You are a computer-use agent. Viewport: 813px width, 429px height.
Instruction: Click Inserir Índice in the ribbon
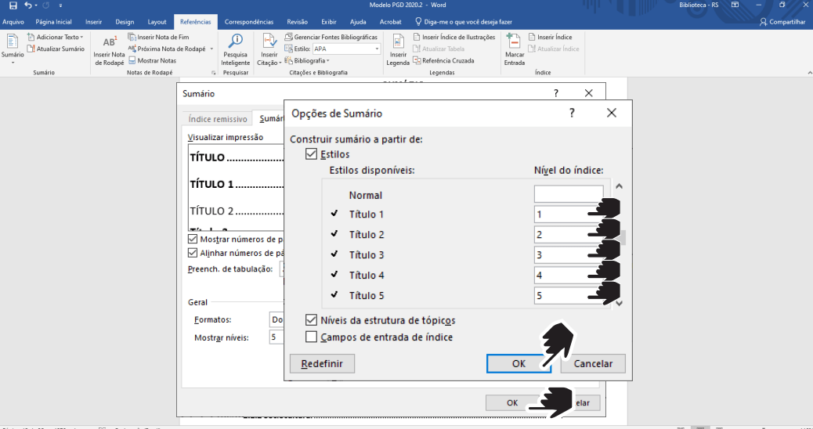[x=550, y=38]
